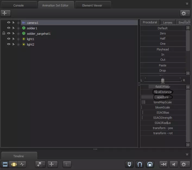Switch to the Lenses preset tab
This screenshot has width=192, height=170.
pyautogui.click(x=168, y=22)
